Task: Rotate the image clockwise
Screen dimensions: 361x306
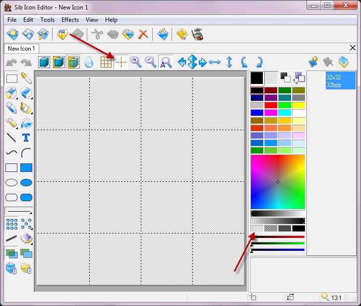Action: pos(258,62)
